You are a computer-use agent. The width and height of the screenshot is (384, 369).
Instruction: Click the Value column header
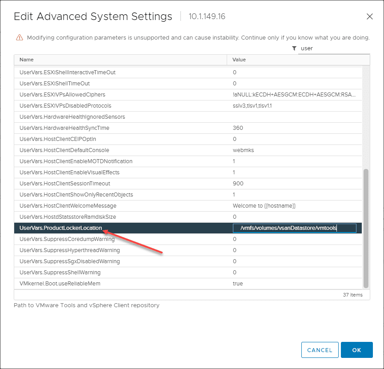pyautogui.click(x=239, y=60)
